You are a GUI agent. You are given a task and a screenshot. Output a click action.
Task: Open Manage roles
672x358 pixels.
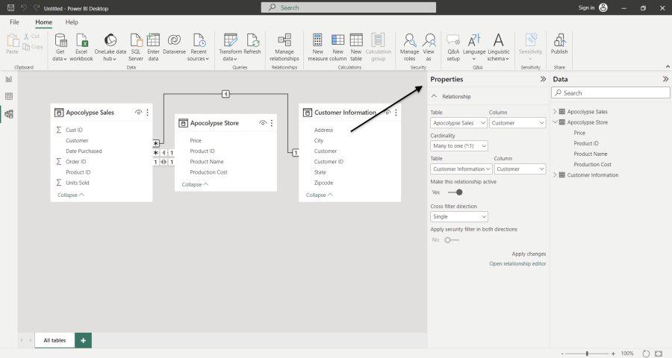click(x=409, y=47)
